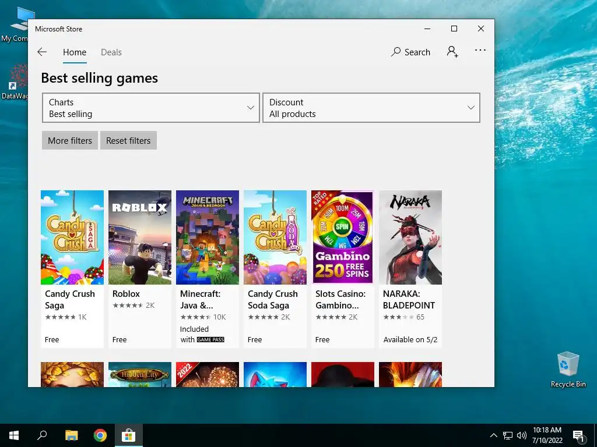The height and width of the screenshot is (447, 597).
Task: Open the Slots Casino Gambino tile
Action: [x=343, y=269]
